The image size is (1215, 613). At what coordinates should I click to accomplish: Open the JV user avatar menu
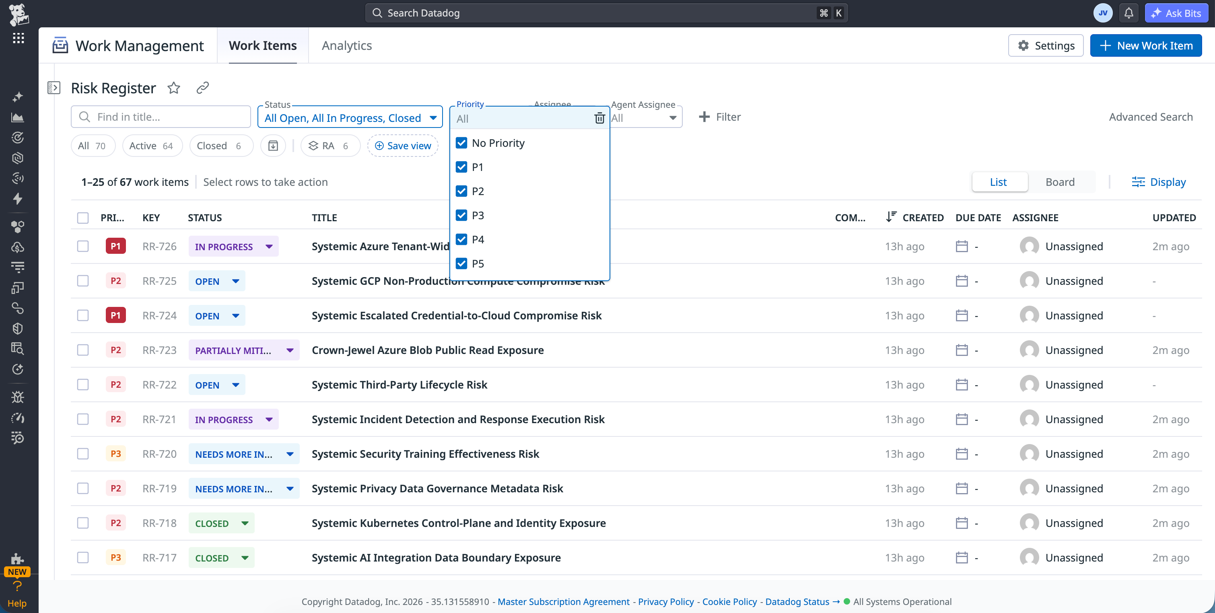[1103, 13]
